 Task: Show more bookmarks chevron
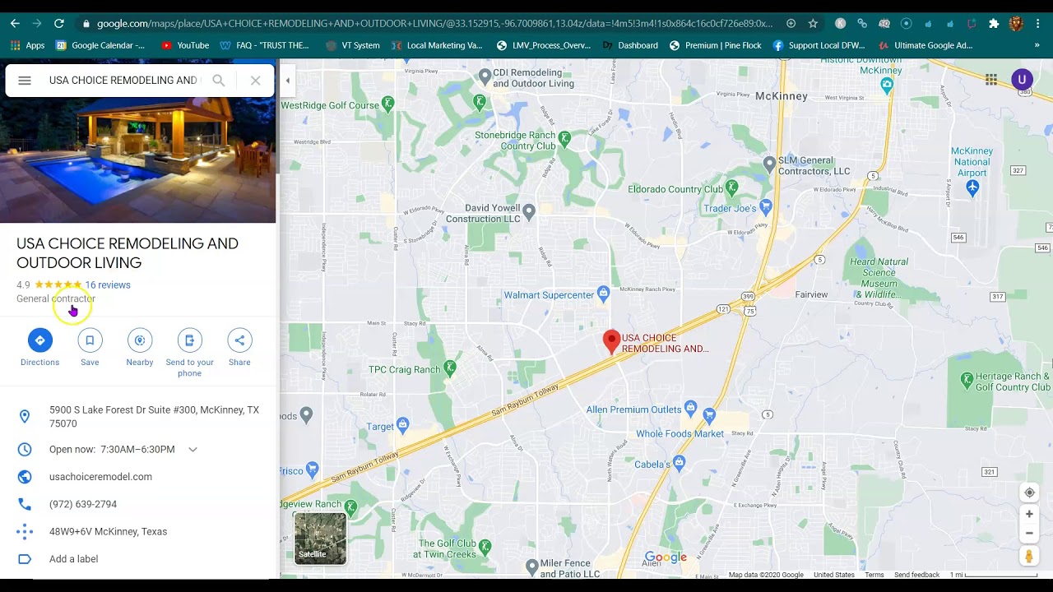tap(1037, 45)
